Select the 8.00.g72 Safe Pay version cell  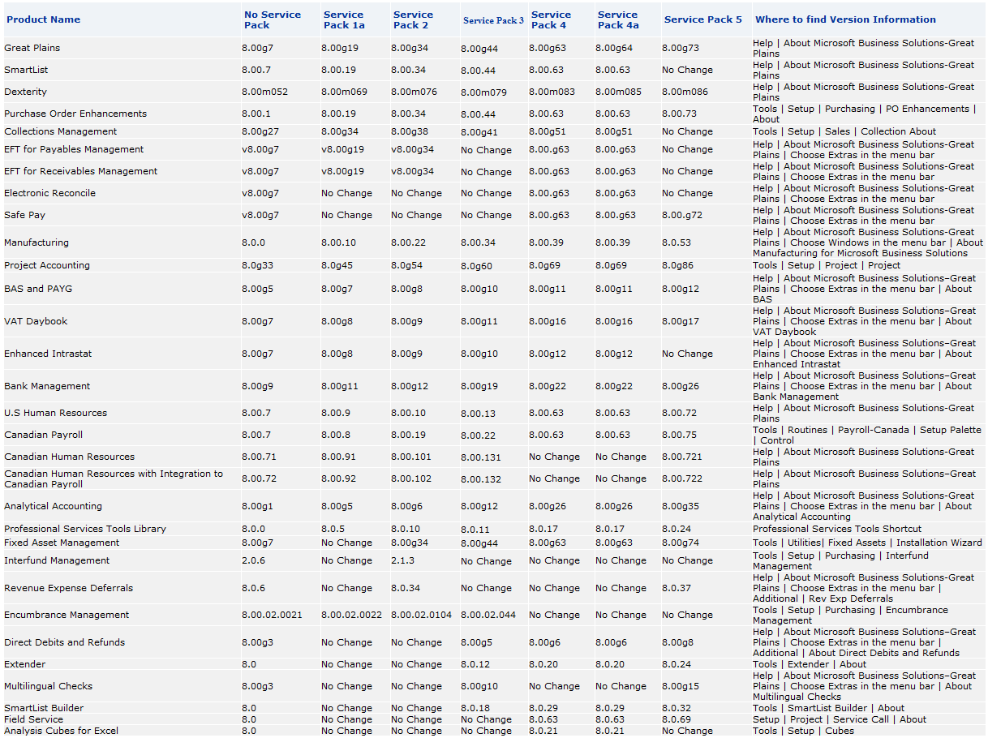click(x=682, y=216)
